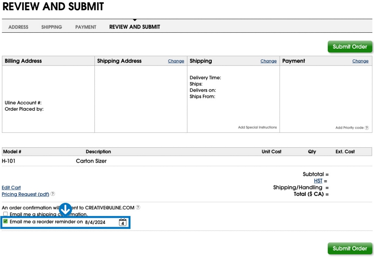Click help icon after confirmation email address
The image size is (374, 258).
pyautogui.click(x=138, y=208)
